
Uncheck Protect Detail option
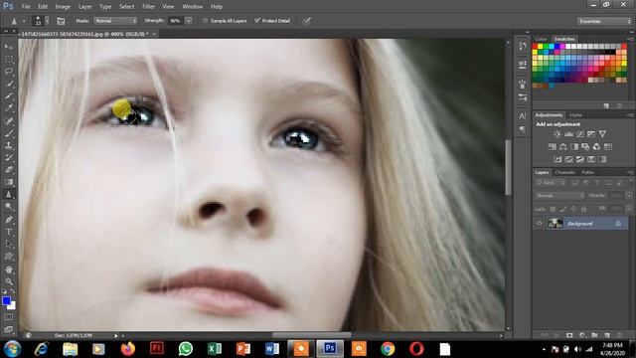257,20
